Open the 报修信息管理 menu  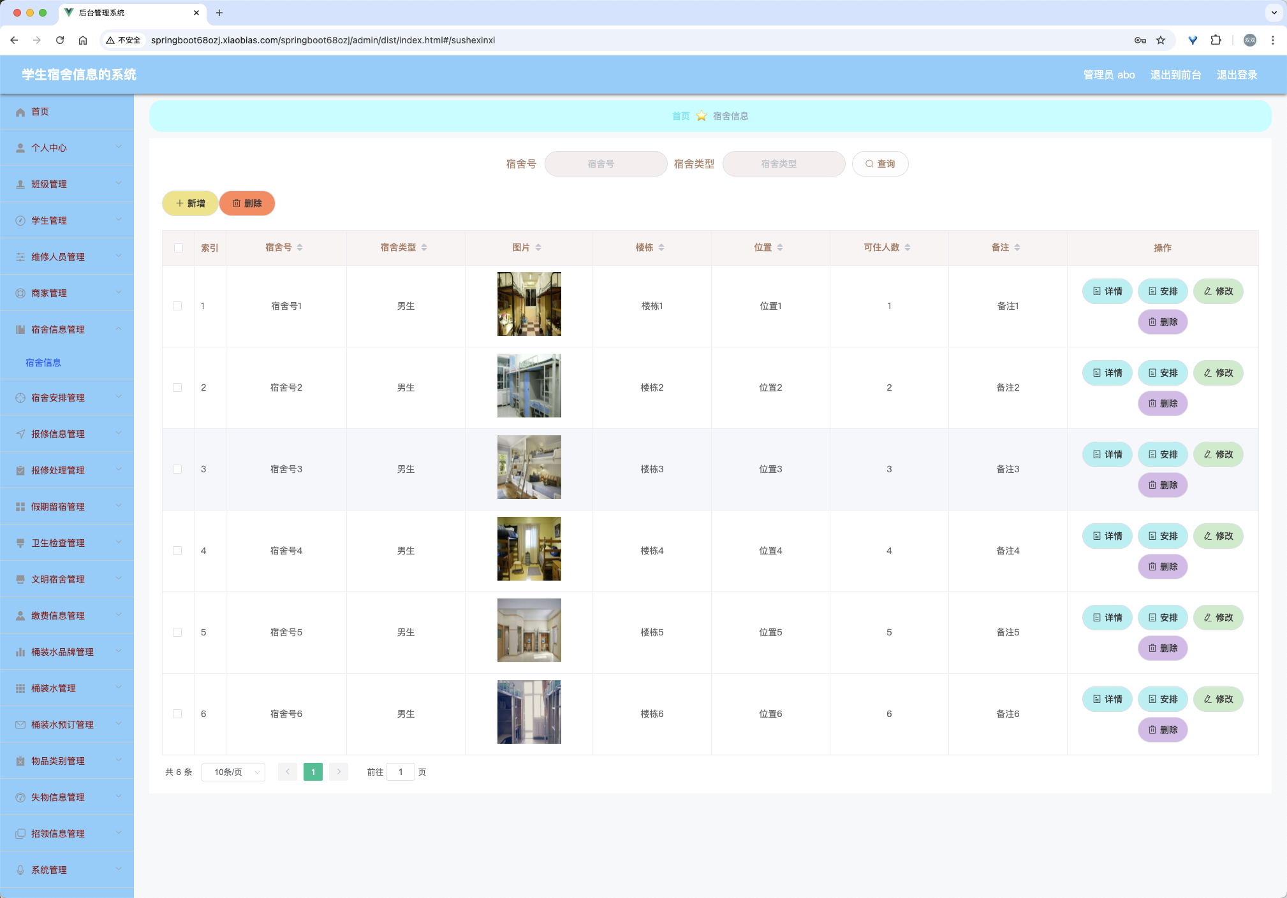tap(67, 434)
